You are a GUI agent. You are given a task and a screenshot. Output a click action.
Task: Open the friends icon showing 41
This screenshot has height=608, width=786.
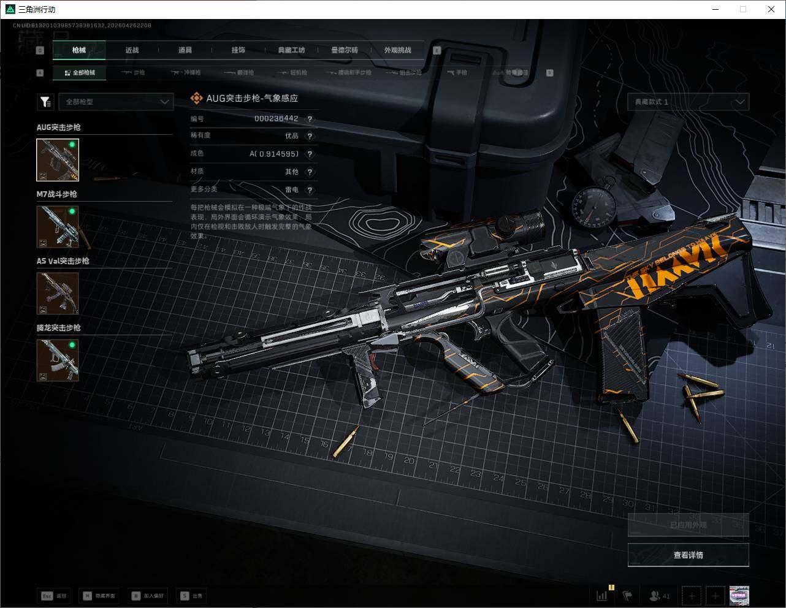(x=660, y=595)
